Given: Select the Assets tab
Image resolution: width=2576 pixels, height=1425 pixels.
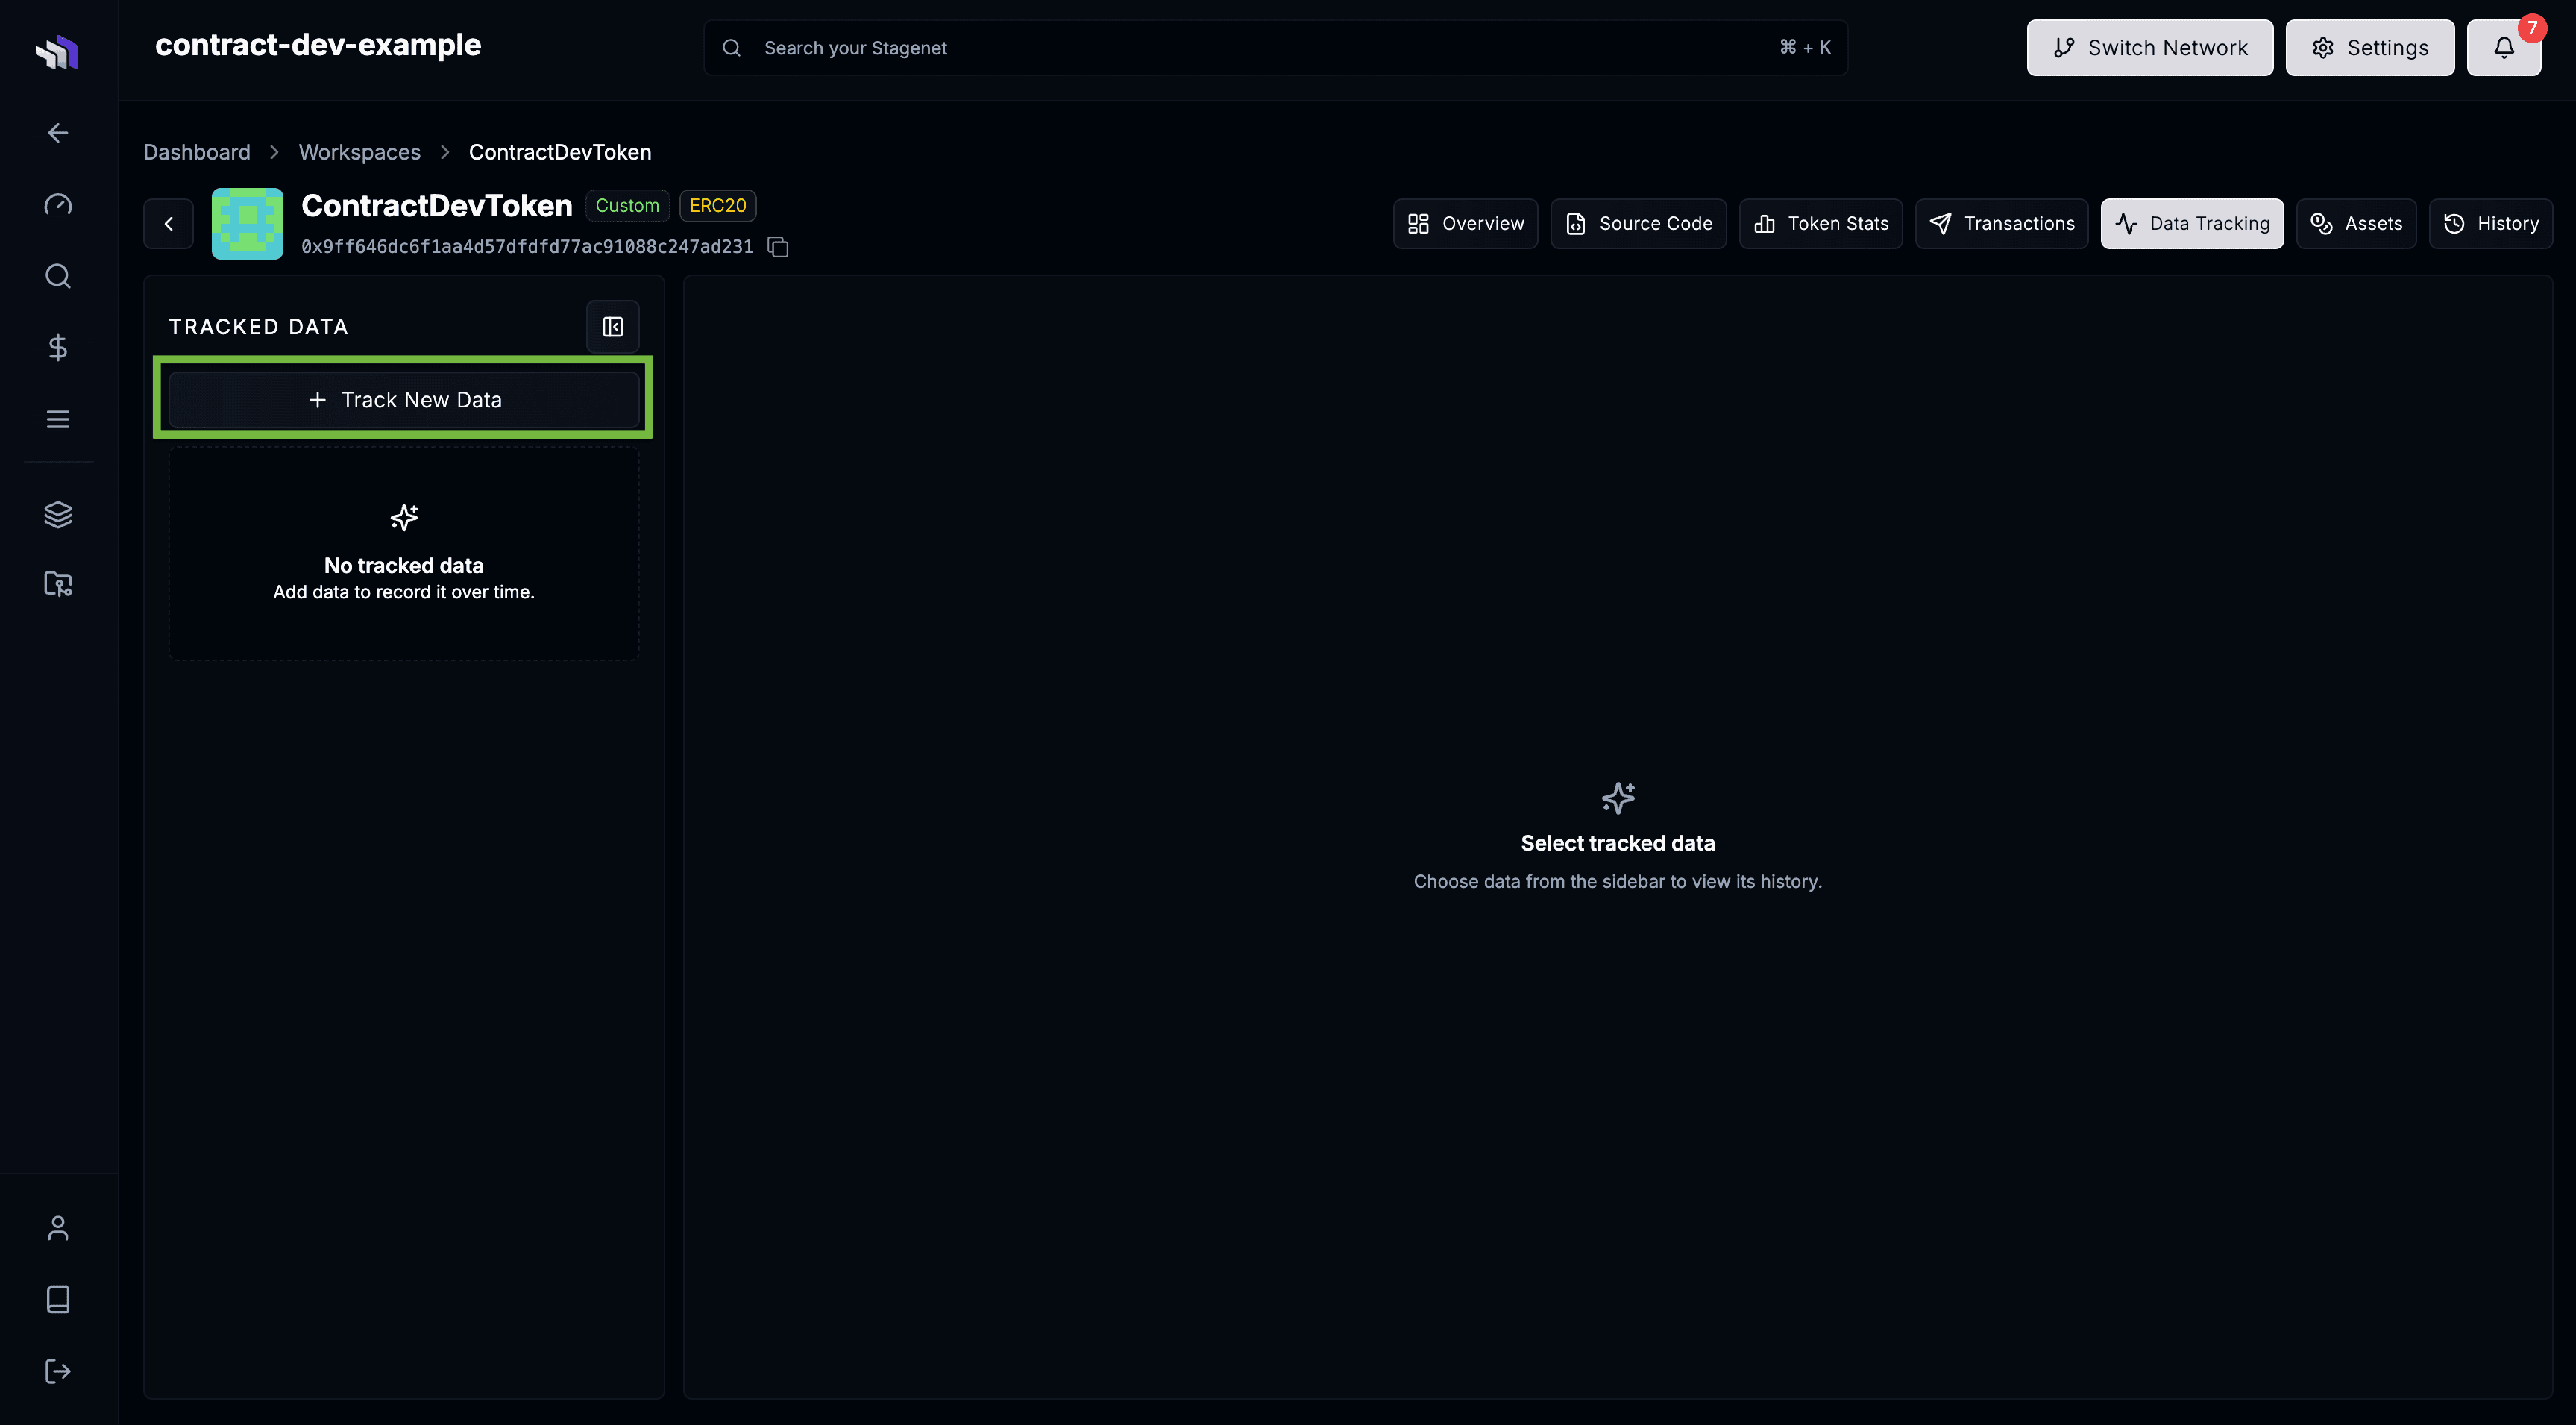Looking at the screenshot, I should [2356, 223].
